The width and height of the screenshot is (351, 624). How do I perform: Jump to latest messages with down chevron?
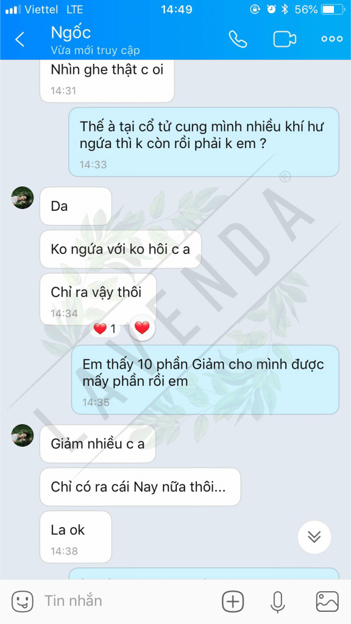click(314, 537)
